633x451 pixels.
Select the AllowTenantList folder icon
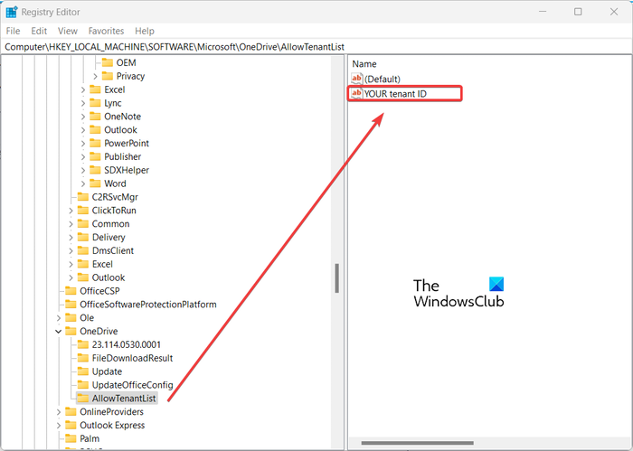point(83,399)
